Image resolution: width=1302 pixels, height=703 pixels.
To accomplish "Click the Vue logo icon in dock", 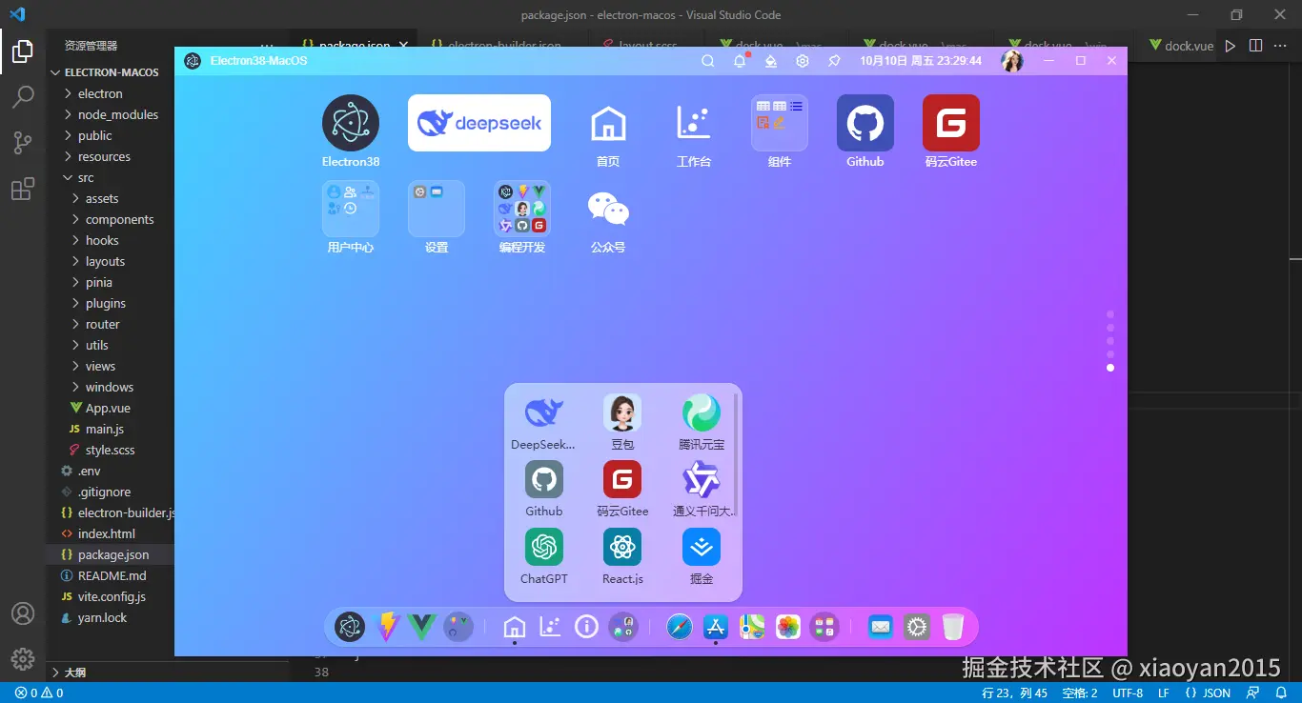I will 422,627.
